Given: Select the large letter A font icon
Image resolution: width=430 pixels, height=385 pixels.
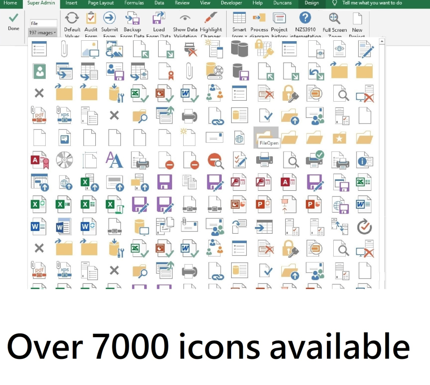Looking at the screenshot, I should (x=114, y=160).
